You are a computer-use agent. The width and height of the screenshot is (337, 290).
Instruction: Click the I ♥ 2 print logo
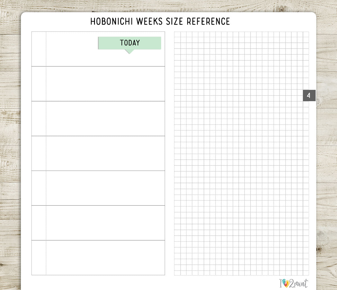tap(293, 283)
